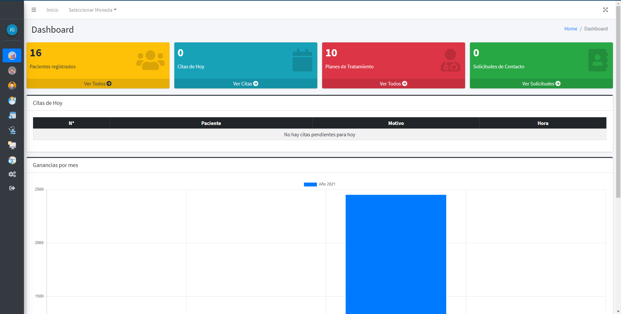Click Ver Citas on the Citas de Hoy card
This screenshot has width=621, height=314.
click(x=245, y=84)
